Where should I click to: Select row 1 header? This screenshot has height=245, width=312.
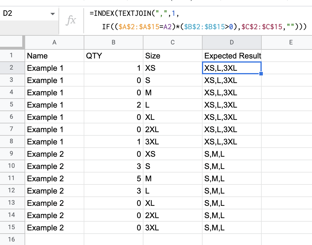point(12,56)
